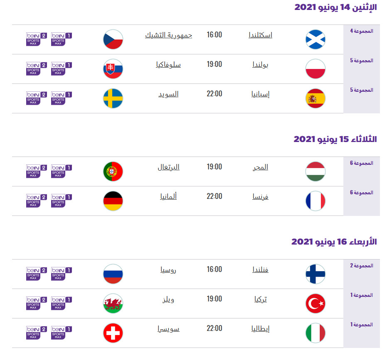The width and height of the screenshot is (392, 355).
Task: Open beIN Sports Max 2 for Hungary–Portugal match
Action: click(37, 171)
